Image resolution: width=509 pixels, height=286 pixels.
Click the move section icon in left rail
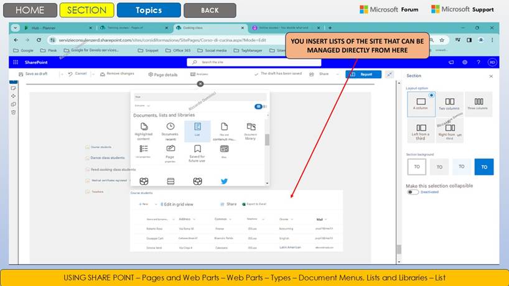(x=13, y=96)
